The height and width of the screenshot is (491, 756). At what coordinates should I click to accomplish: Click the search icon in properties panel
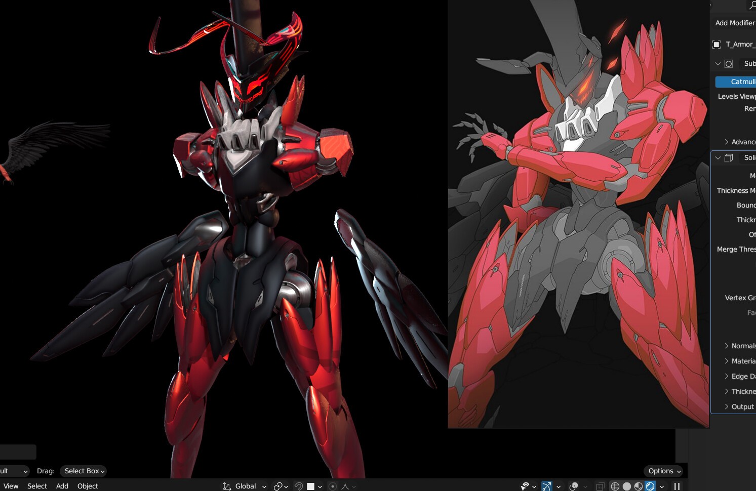[752, 6]
